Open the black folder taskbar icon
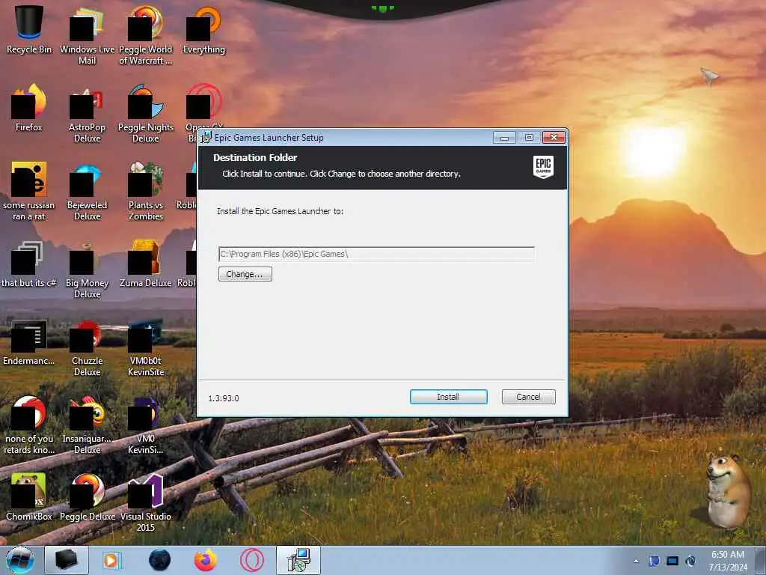The width and height of the screenshot is (766, 575). (67, 560)
